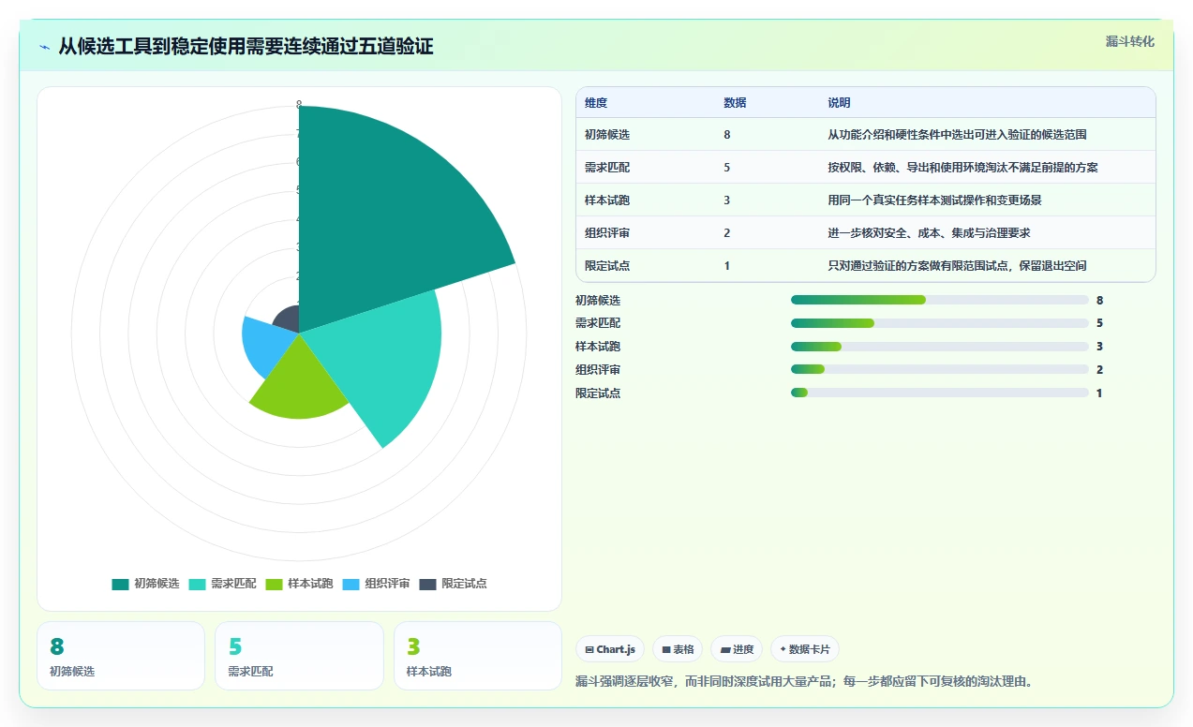Click the 数据卡片 chip
This screenshot has height=727, width=1193.
pyautogui.click(x=804, y=649)
